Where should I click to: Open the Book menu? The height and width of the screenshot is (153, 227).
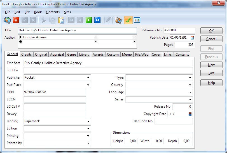click(38, 12)
